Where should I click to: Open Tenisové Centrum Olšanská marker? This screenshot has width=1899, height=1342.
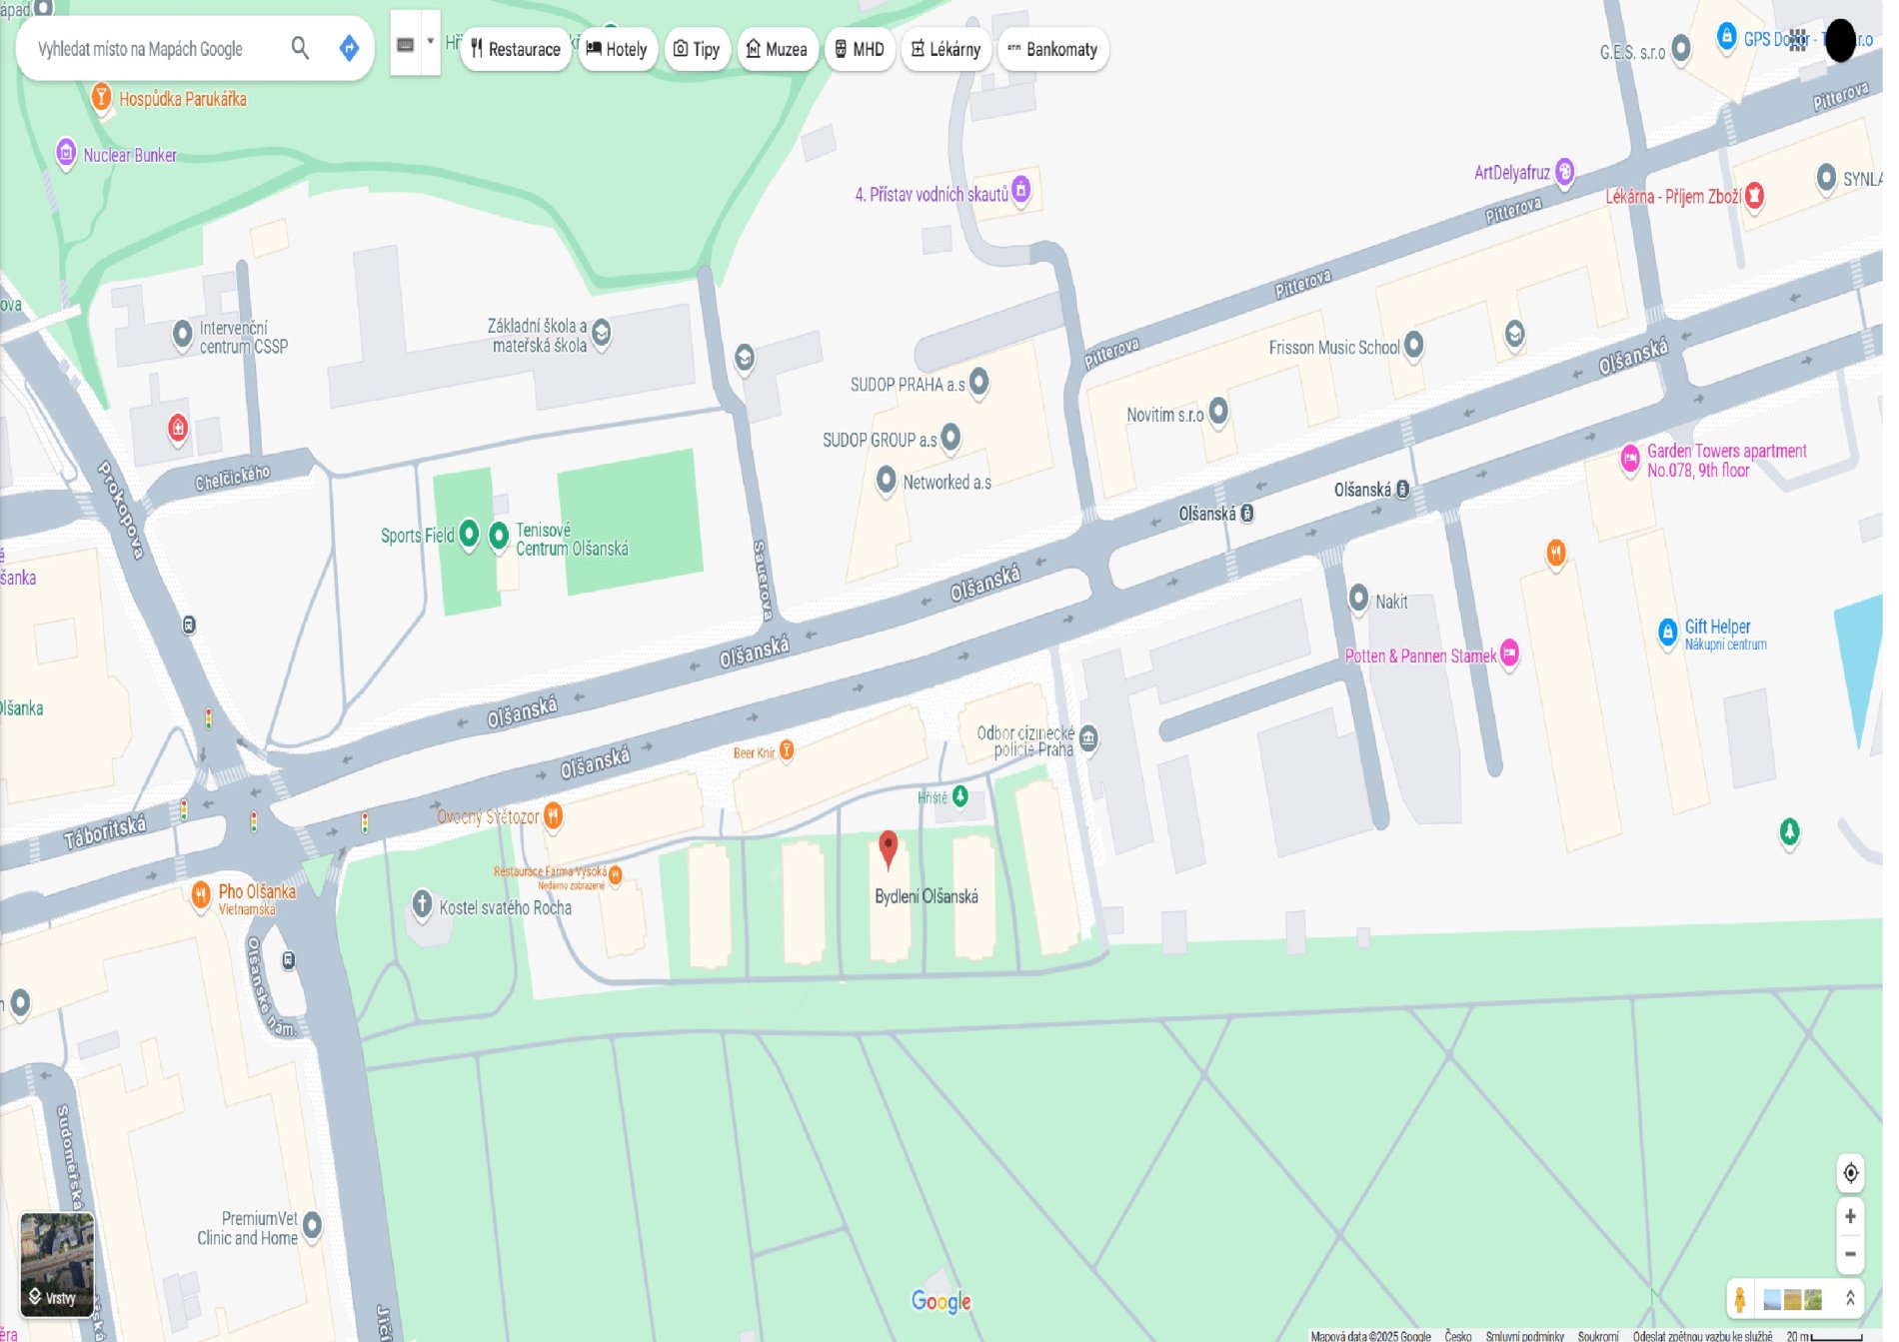pos(499,535)
